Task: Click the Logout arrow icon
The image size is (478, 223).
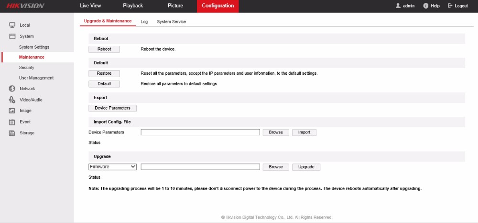Action: 450,6
